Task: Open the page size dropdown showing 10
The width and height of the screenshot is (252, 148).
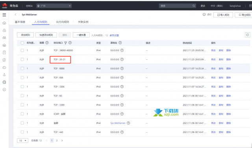Action: [x=22, y=141]
